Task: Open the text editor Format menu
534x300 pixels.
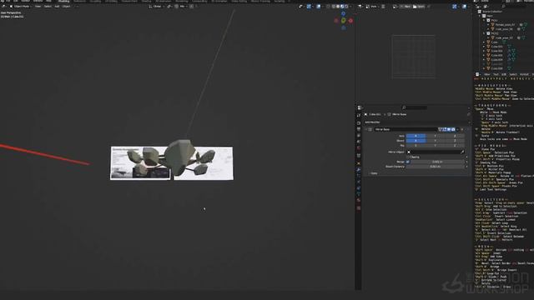Action: [524, 74]
